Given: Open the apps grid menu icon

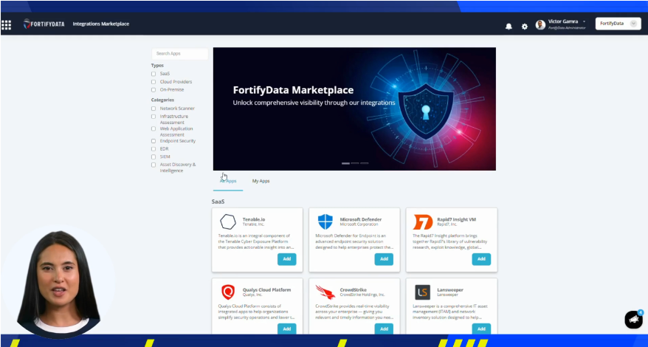Looking at the screenshot, I should pyautogui.click(x=6, y=25).
